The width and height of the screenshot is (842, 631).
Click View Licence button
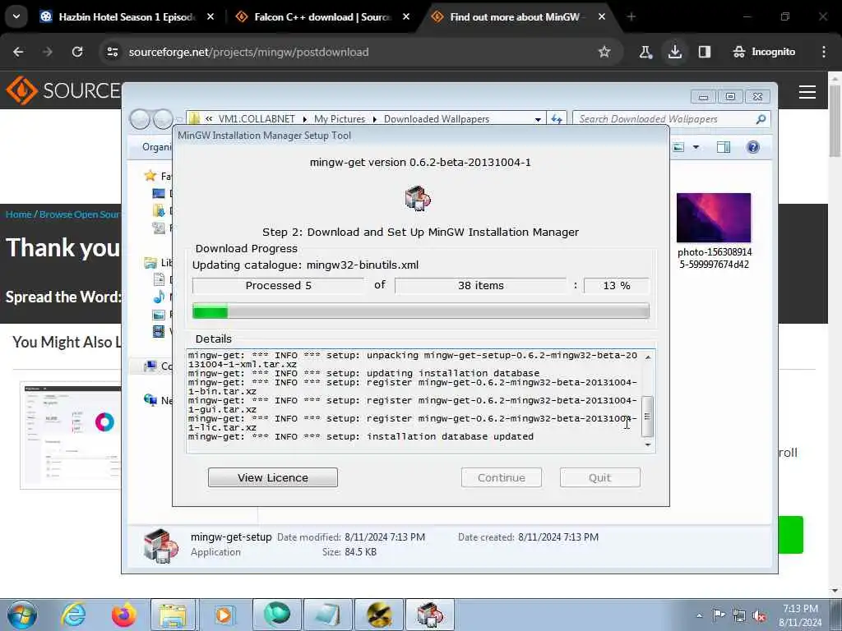pos(273,477)
